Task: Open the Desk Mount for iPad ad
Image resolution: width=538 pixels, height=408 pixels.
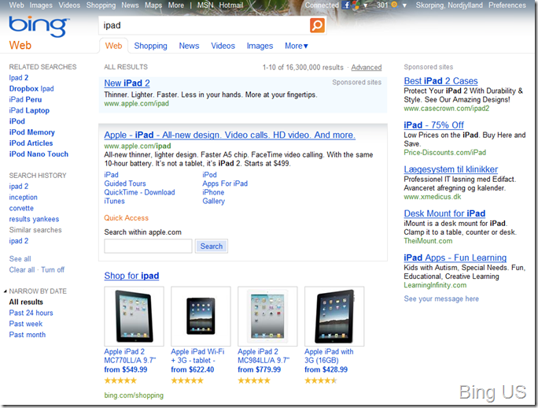Action: click(x=444, y=213)
